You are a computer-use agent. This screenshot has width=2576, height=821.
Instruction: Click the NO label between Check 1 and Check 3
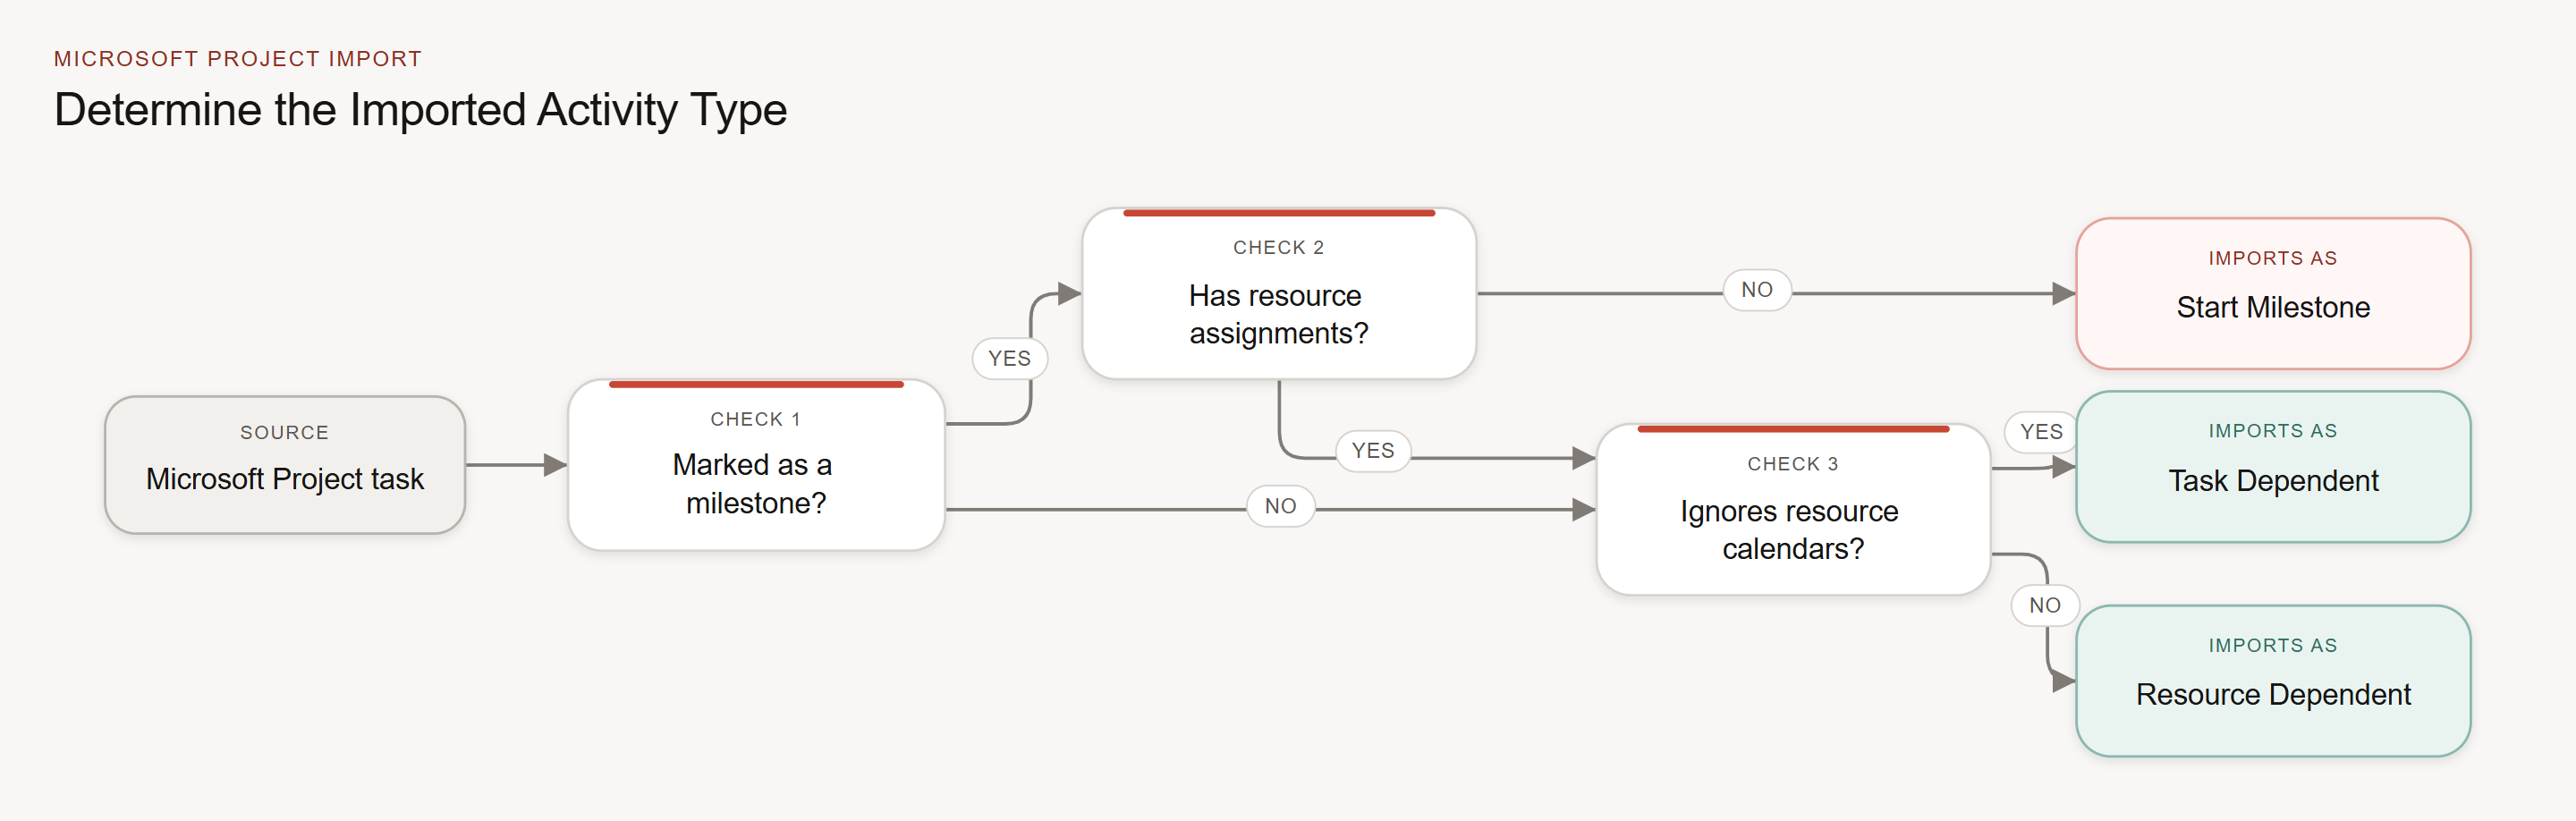1281,506
